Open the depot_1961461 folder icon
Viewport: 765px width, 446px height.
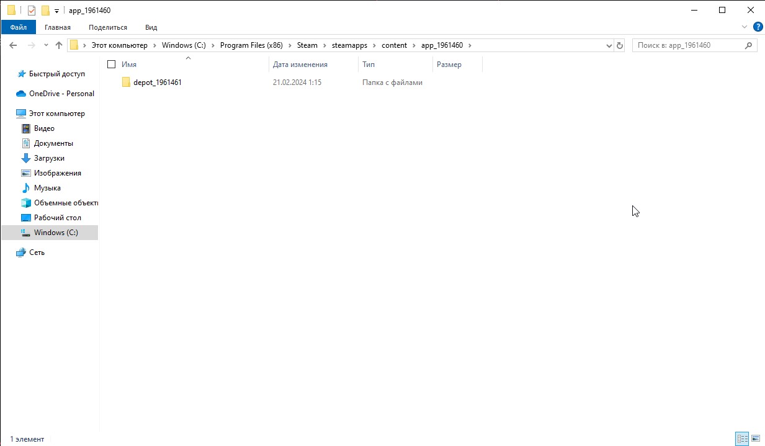[126, 83]
